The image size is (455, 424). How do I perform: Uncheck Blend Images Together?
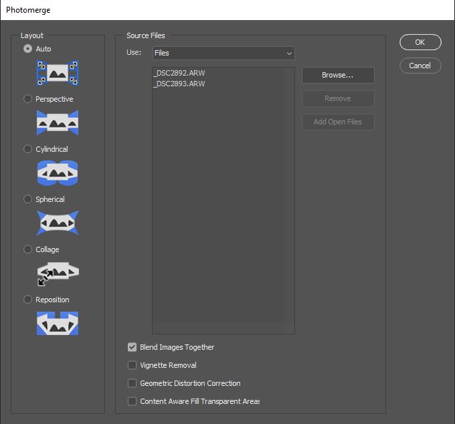132,347
